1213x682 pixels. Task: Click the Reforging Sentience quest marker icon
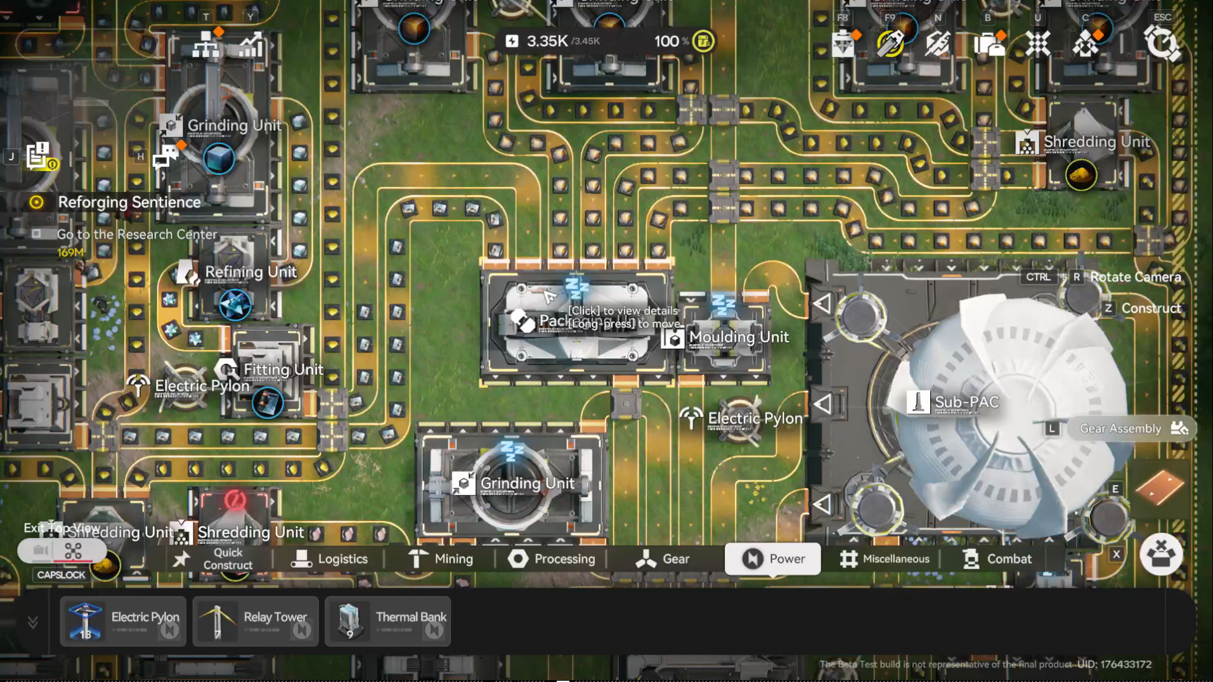37,202
